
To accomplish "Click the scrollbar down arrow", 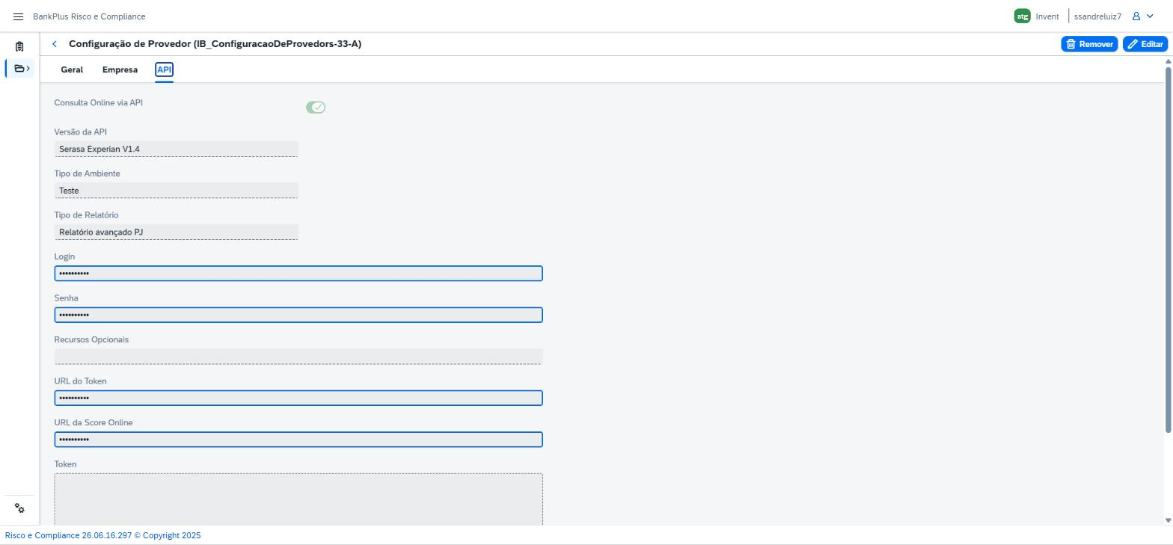I will [1169, 520].
